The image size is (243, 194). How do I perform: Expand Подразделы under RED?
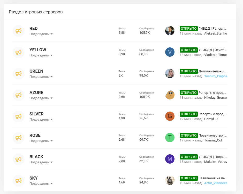coord(41,34)
